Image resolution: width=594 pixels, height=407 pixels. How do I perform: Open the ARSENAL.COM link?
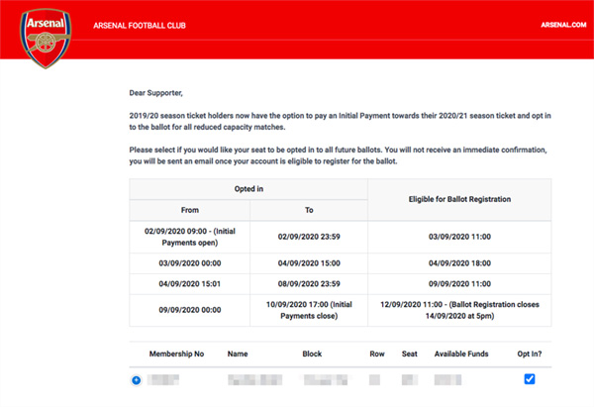point(563,25)
